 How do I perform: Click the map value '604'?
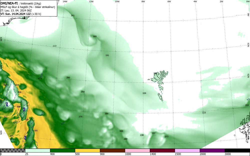click(x=17, y=85)
